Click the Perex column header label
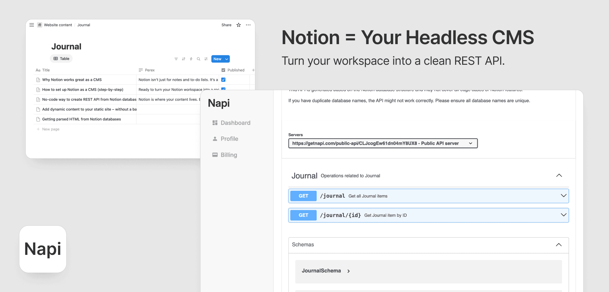 (x=150, y=70)
